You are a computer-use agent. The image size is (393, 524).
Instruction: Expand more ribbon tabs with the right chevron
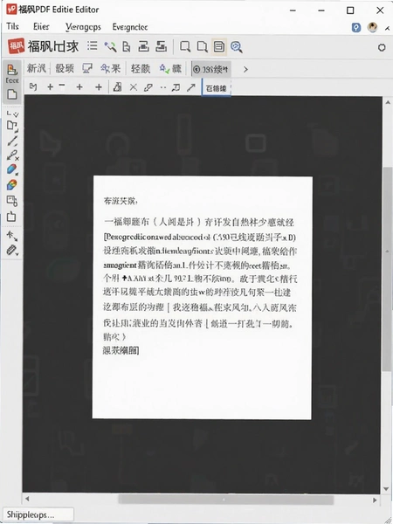[245, 69]
